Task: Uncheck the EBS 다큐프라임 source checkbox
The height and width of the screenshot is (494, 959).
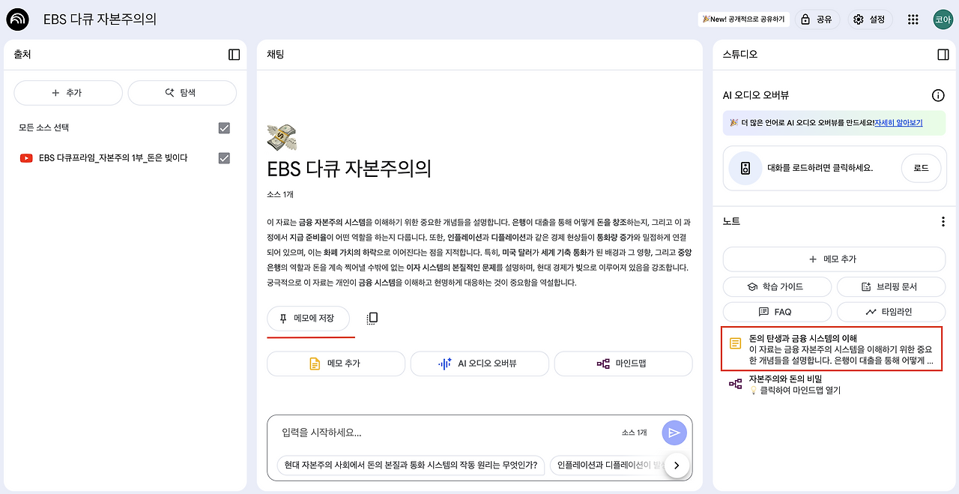Action: click(223, 157)
